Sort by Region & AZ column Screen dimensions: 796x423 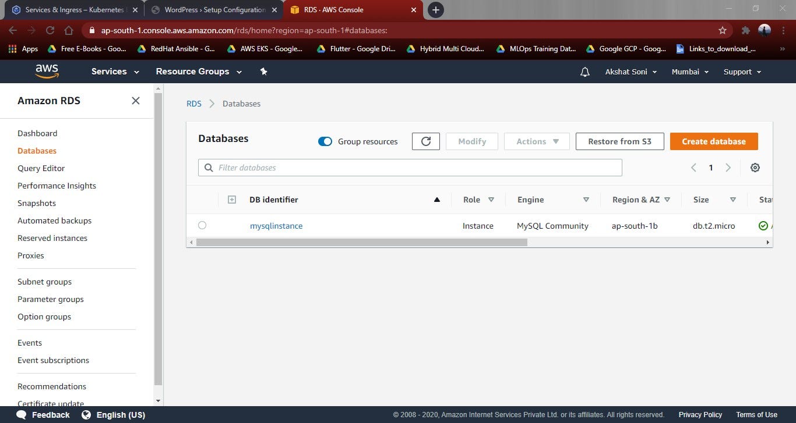(667, 200)
